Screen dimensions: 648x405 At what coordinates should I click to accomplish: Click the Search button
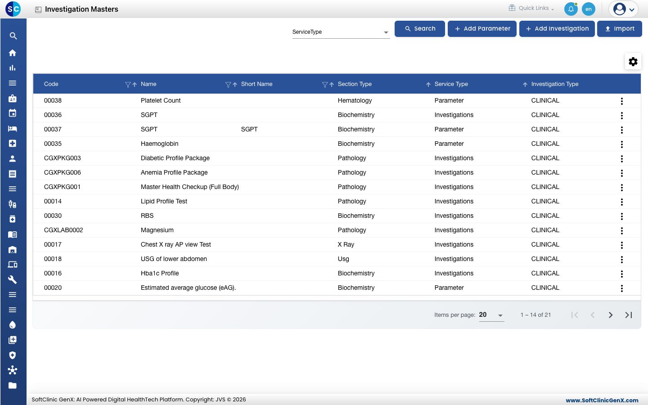click(420, 29)
